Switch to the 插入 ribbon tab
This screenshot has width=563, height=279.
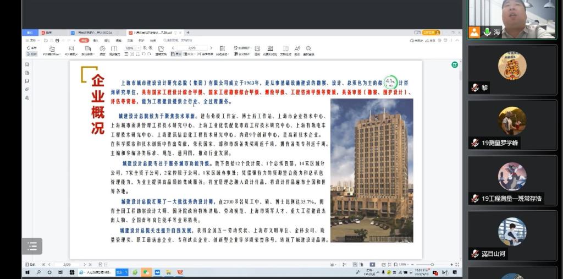[x=95, y=40]
